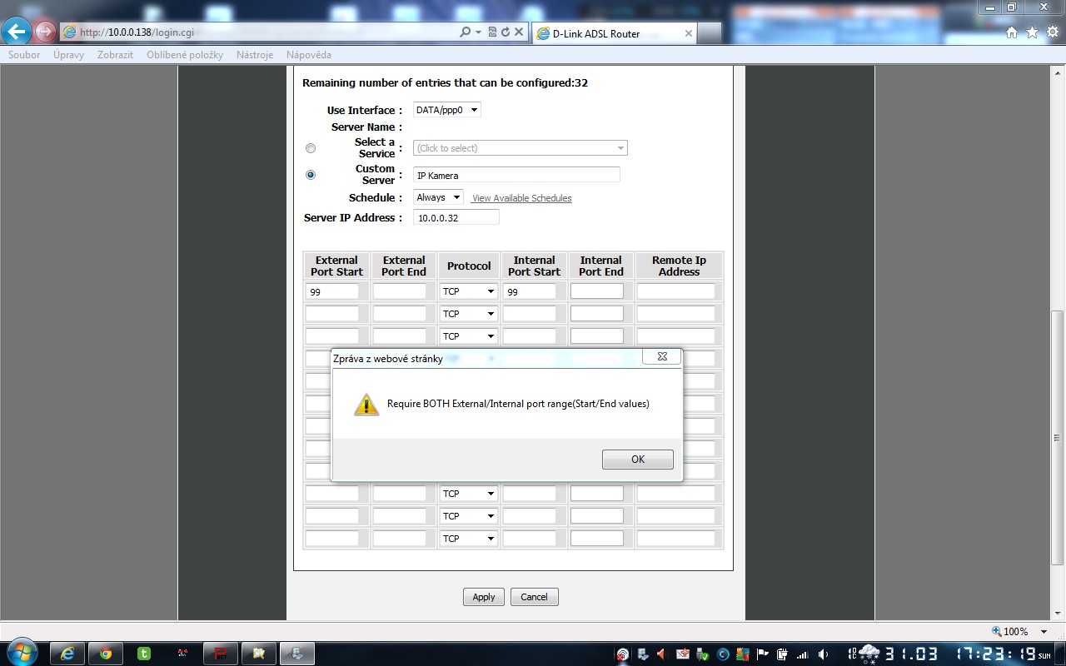Open the Nápověda menu
Viewport: 1066px width, 666px height.
coord(309,55)
